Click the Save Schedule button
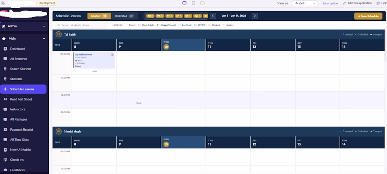This screenshot has width=387, height=174. point(368,16)
